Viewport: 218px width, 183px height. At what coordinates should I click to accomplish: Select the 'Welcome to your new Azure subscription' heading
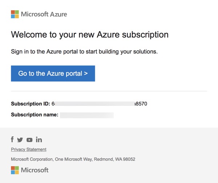[90, 35]
